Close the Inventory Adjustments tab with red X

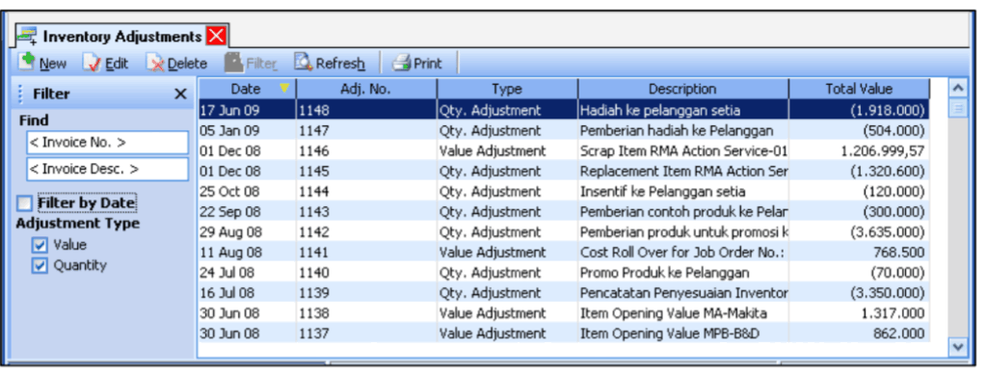click(216, 36)
